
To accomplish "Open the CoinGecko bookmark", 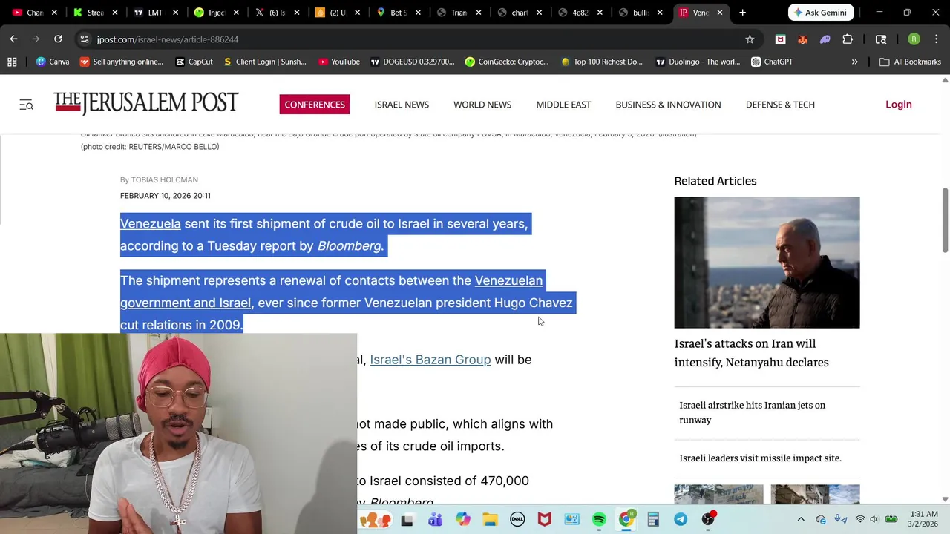I will [507, 62].
